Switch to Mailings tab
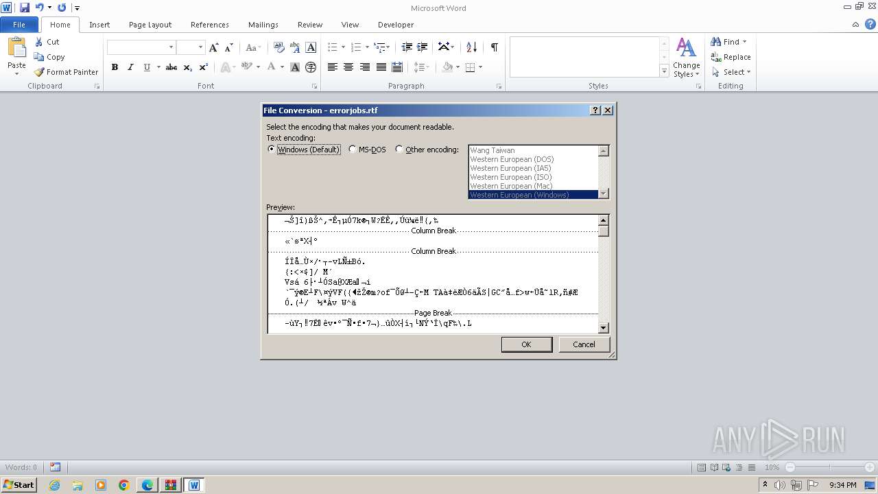 coord(263,25)
